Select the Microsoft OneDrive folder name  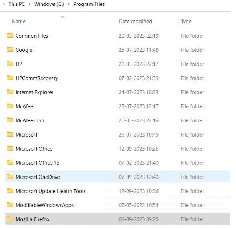[x=38, y=177]
